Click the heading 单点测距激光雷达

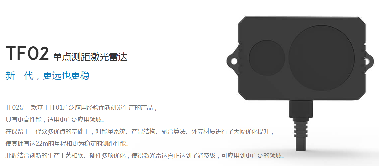coord(90,57)
